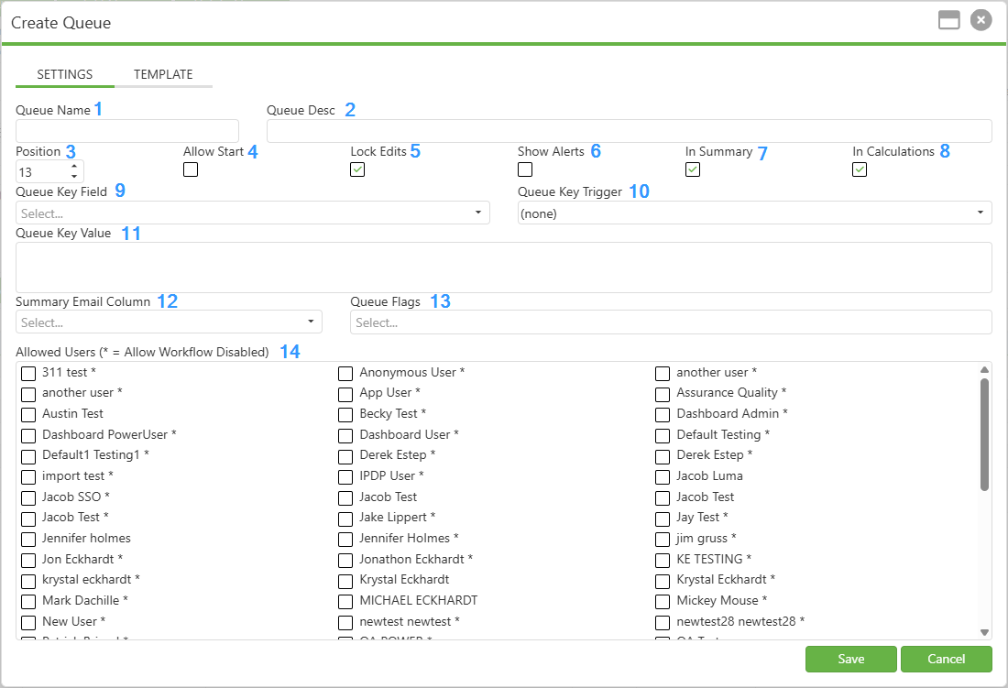Uncheck the In Calculations checkbox
Screen dimensions: 1008x688
click(x=860, y=169)
